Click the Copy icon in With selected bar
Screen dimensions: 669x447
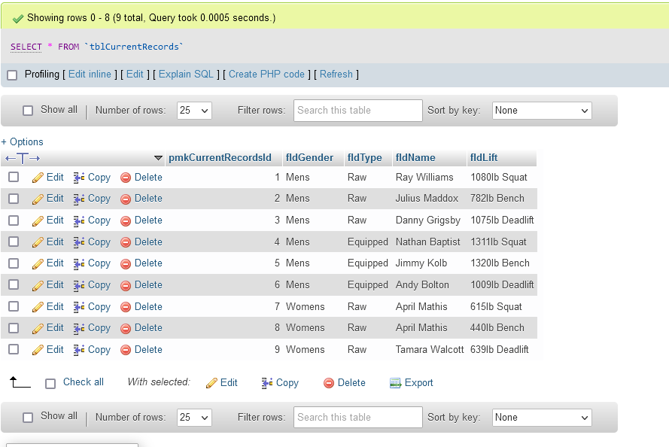(x=267, y=383)
